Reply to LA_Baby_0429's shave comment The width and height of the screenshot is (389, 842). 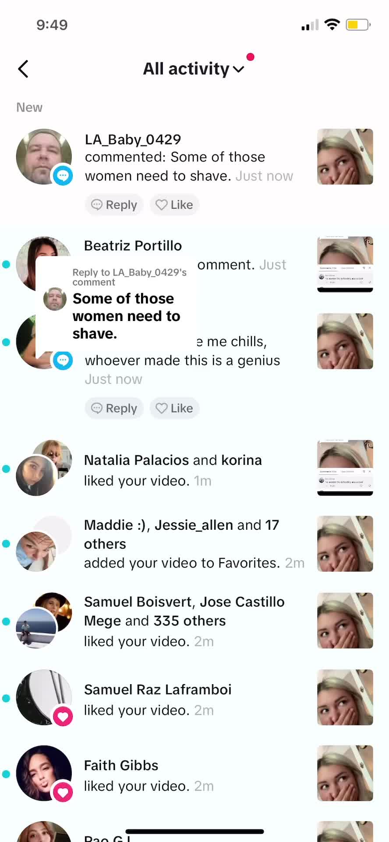pos(114,205)
